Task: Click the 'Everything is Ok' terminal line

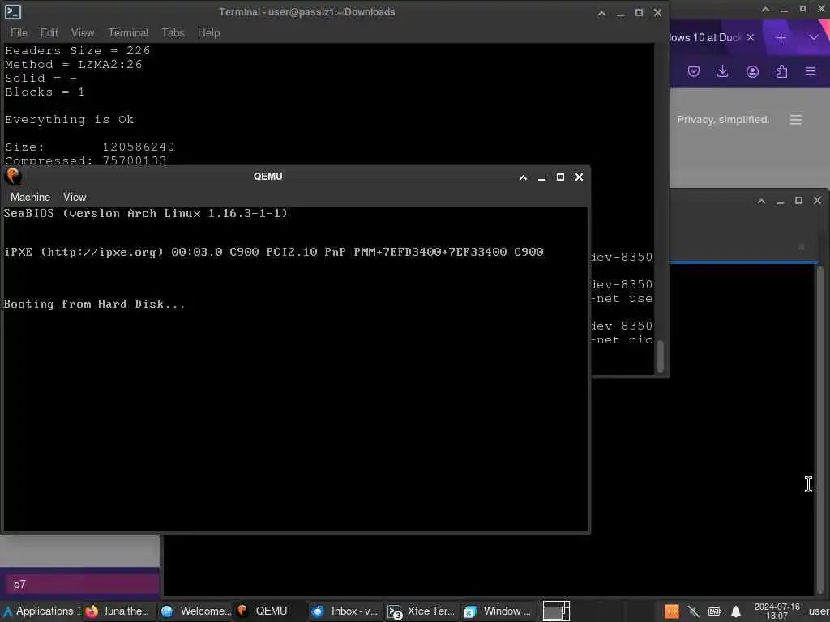Action: pyautogui.click(x=70, y=120)
